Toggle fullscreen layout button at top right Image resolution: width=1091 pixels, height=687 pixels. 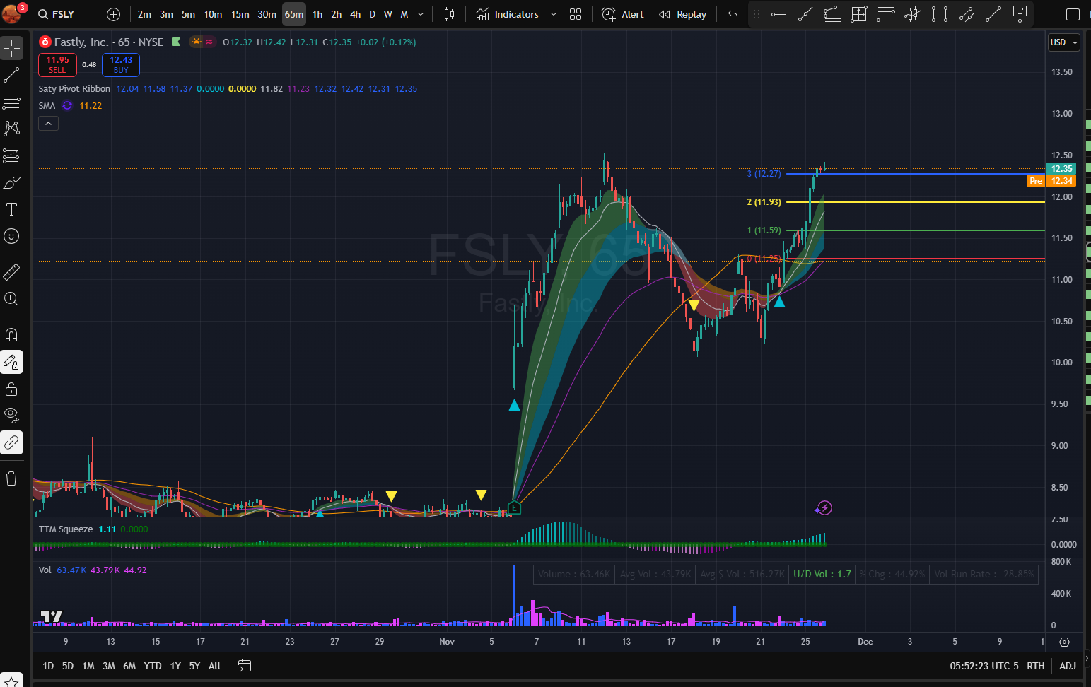pyautogui.click(x=1073, y=14)
